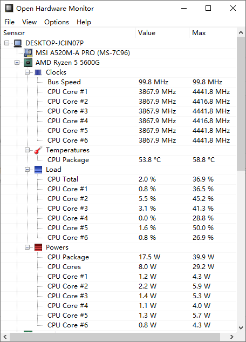Collapse the AMD Ryzen 5 5600G node
The width and height of the screenshot is (246, 342).
(17, 63)
